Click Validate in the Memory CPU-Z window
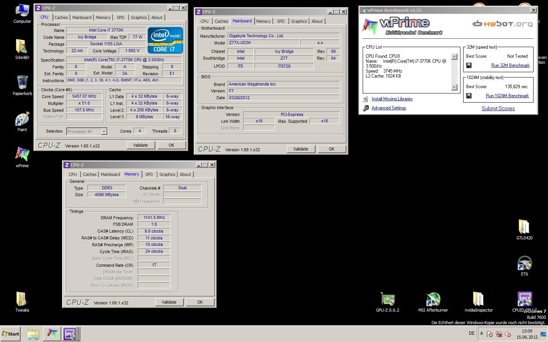 tap(169, 302)
